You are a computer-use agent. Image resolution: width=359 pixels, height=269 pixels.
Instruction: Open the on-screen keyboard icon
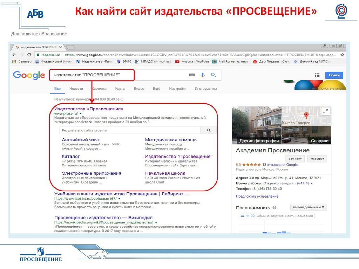click(x=192, y=75)
